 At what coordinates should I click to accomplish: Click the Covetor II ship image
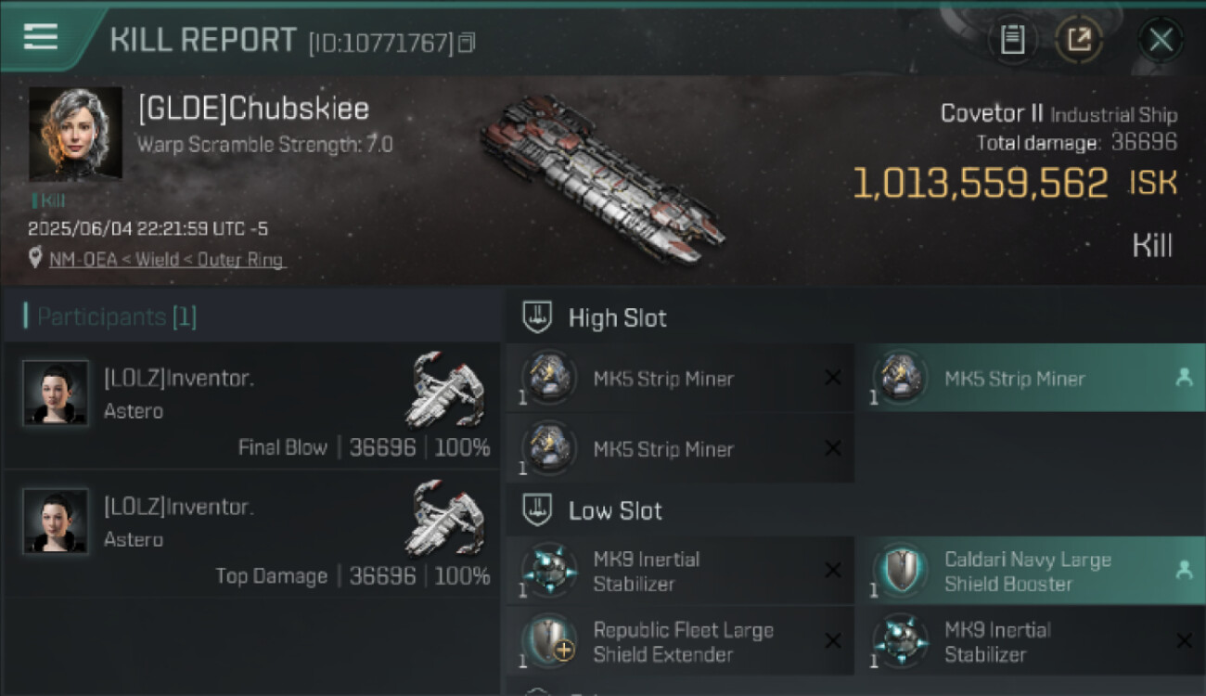point(603,181)
